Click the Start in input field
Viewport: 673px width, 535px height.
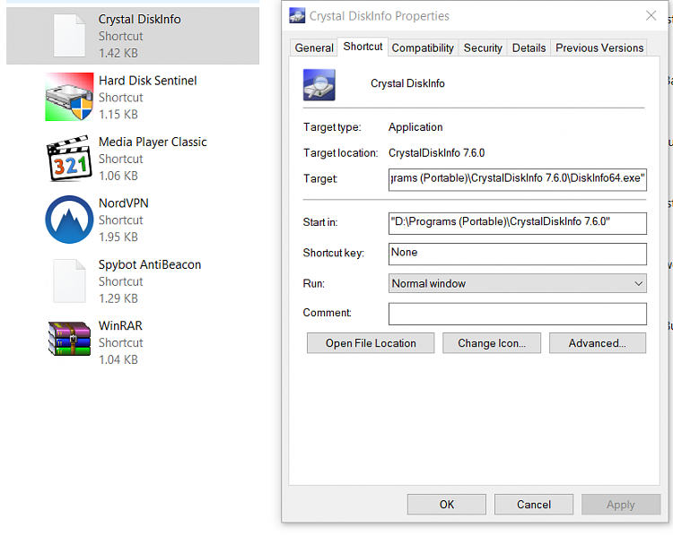[x=517, y=223]
